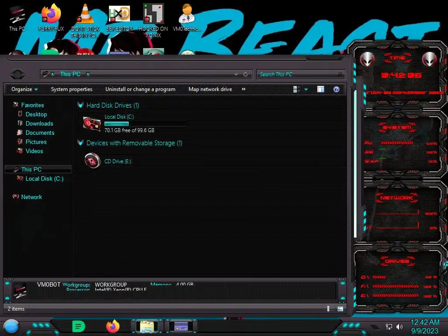Select Local Disk (C:) drive icon
The width and height of the screenshot is (448, 336).
(92, 124)
